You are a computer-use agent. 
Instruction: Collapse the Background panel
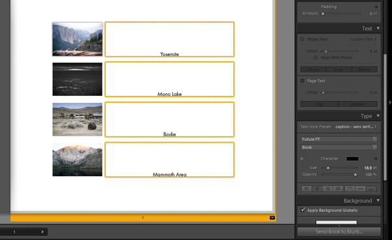(x=378, y=200)
